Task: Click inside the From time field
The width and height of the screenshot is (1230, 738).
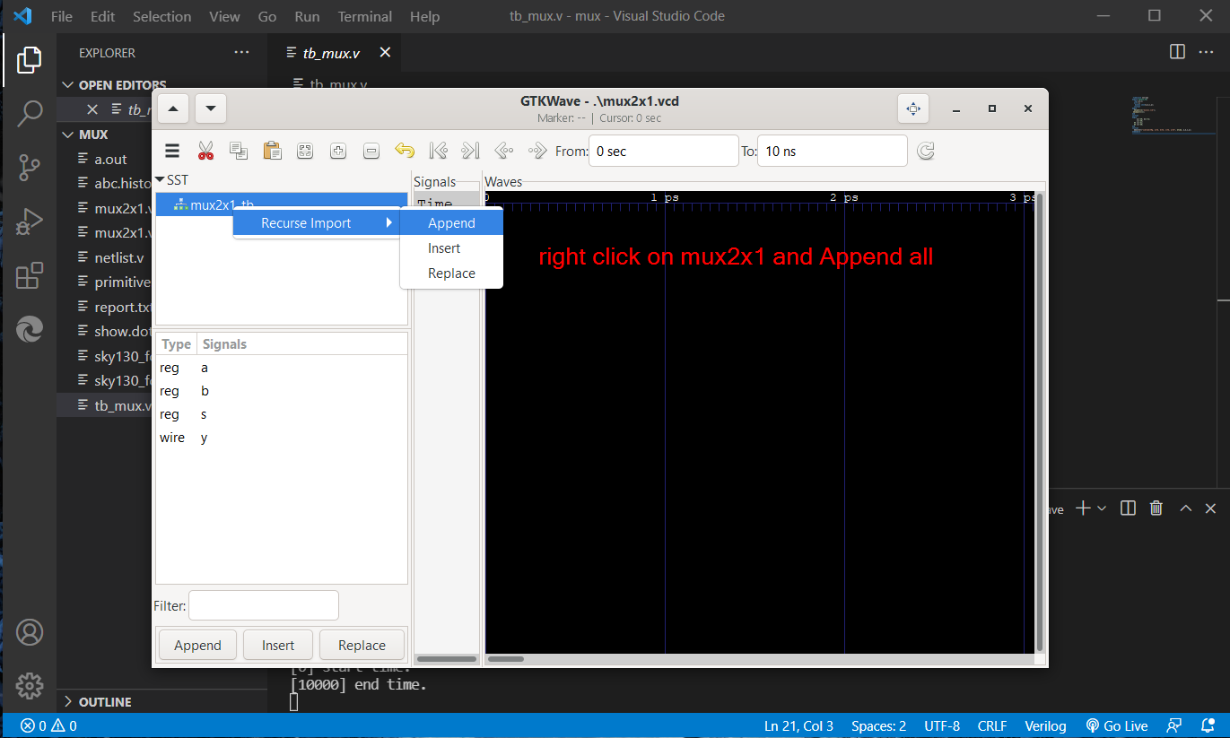Action: 663,151
